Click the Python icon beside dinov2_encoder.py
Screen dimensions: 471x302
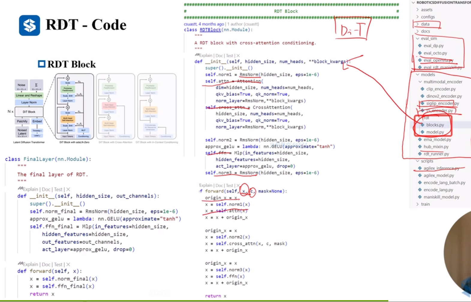pyautogui.click(x=422, y=96)
